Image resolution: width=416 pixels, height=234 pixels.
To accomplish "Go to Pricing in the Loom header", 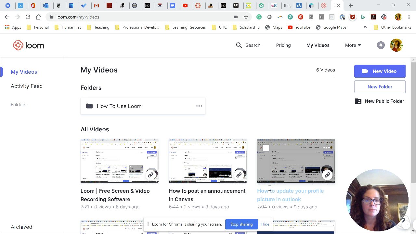I will (x=283, y=45).
